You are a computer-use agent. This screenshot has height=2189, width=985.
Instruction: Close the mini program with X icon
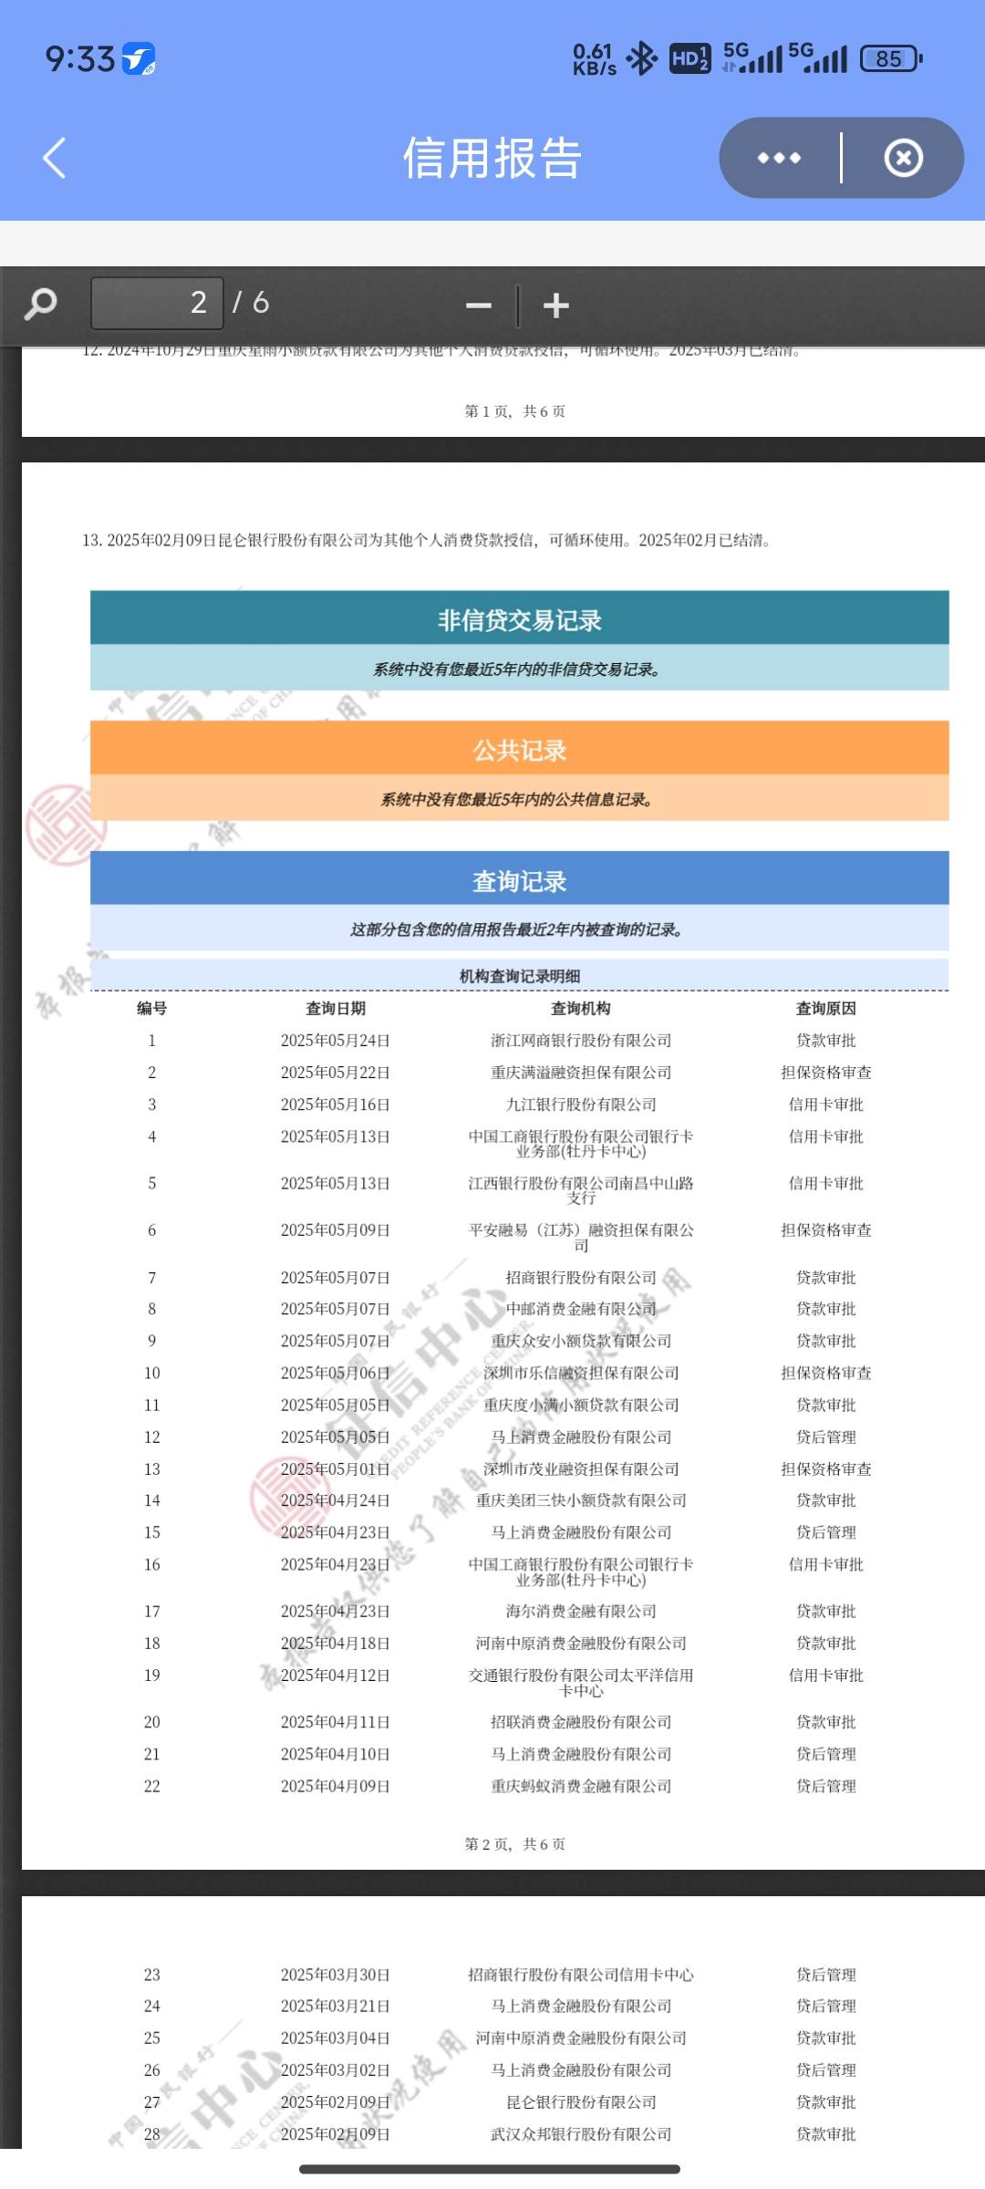903,158
